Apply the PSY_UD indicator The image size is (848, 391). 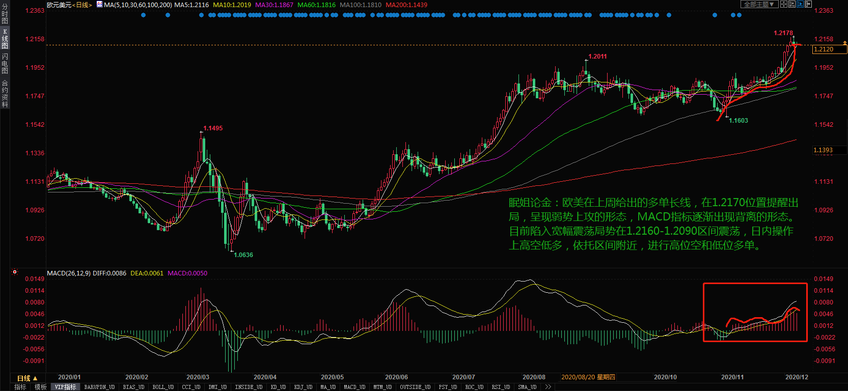(448, 387)
